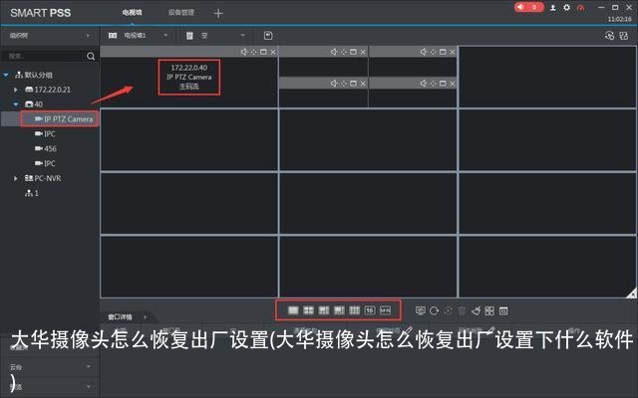The width and height of the screenshot is (638, 398).
Task: Select nine-split window layout button
Action: [355, 310]
